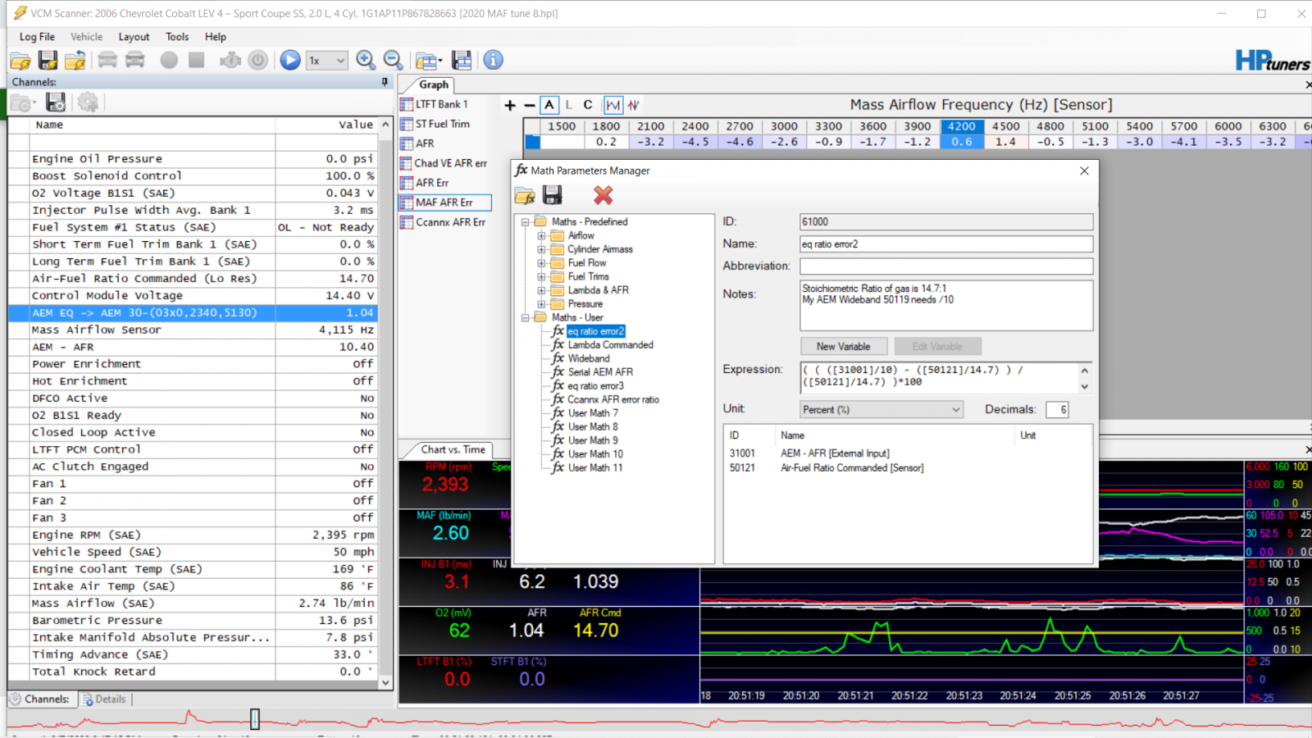
Task: Open the Vehicle menu
Action: (86, 37)
